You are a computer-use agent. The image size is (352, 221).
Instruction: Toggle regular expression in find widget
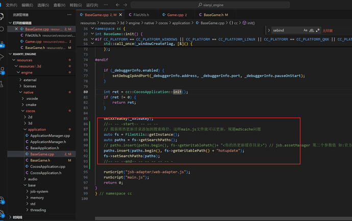coord(317,31)
